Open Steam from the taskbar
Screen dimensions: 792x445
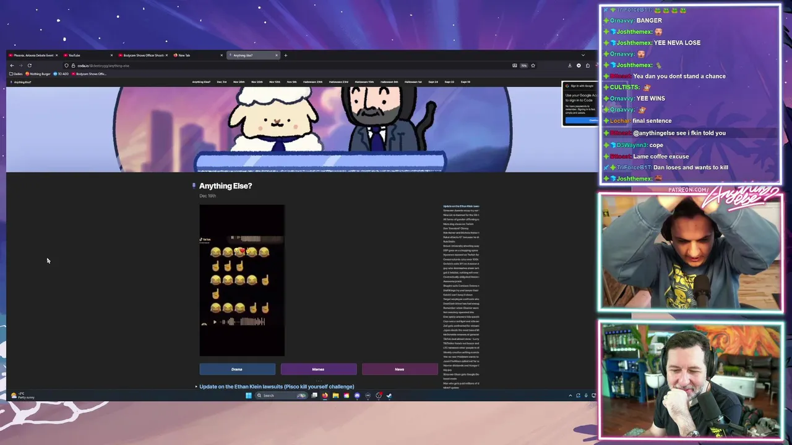click(389, 396)
